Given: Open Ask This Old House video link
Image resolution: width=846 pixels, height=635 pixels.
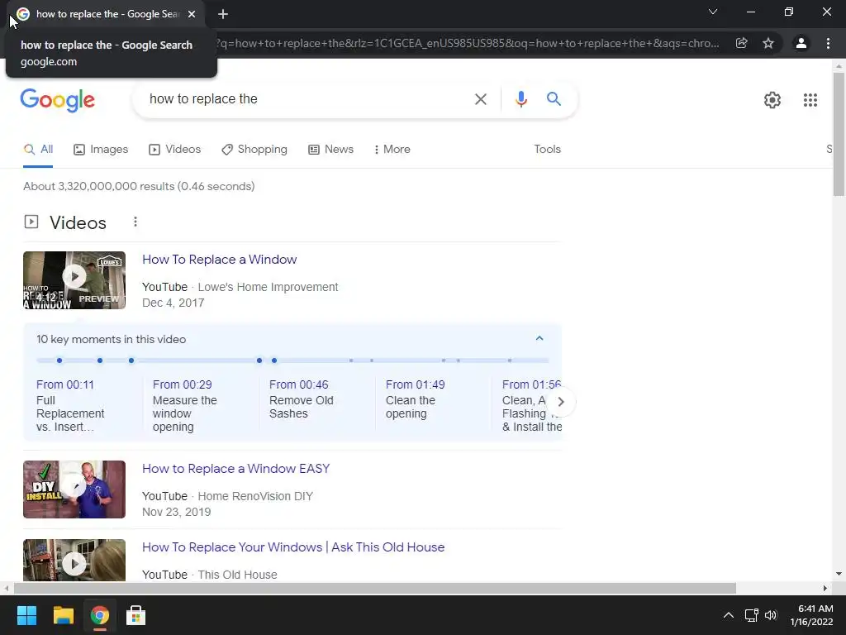Looking at the screenshot, I should coord(293,547).
